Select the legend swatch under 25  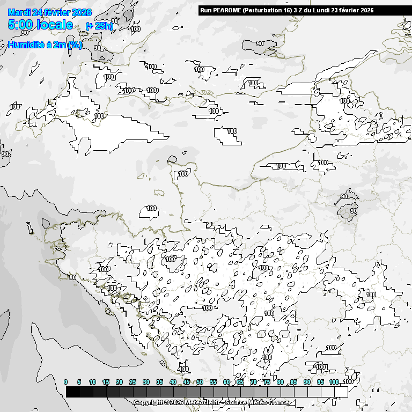(x=139, y=392)
